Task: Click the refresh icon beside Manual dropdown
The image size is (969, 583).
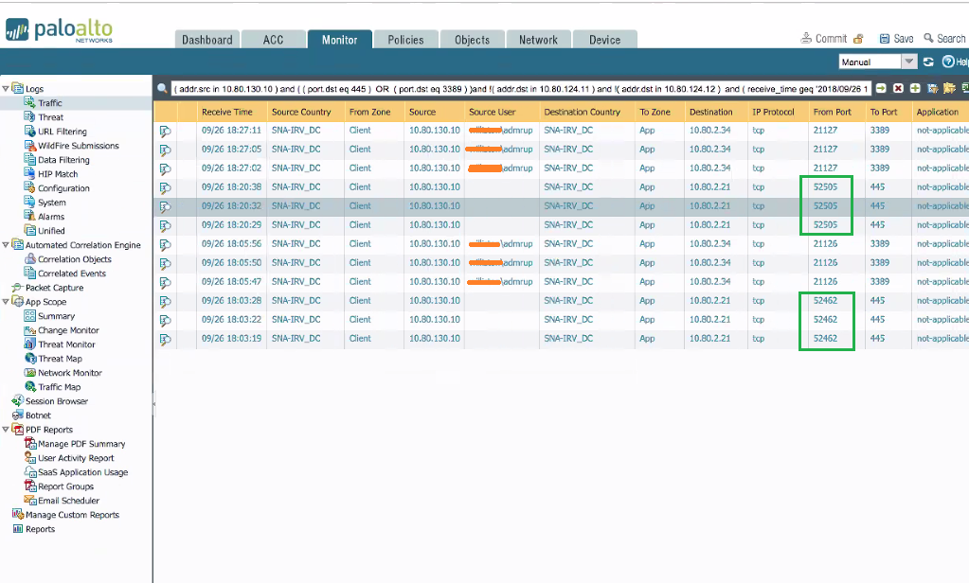Action: point(928,62)
